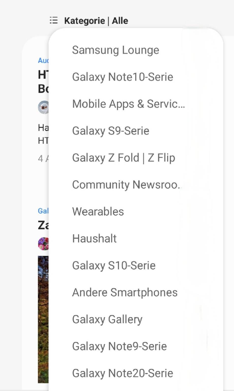Open the Galaxy Gallery category
This screenshot has height=391, width=234.
click(107, 320)
